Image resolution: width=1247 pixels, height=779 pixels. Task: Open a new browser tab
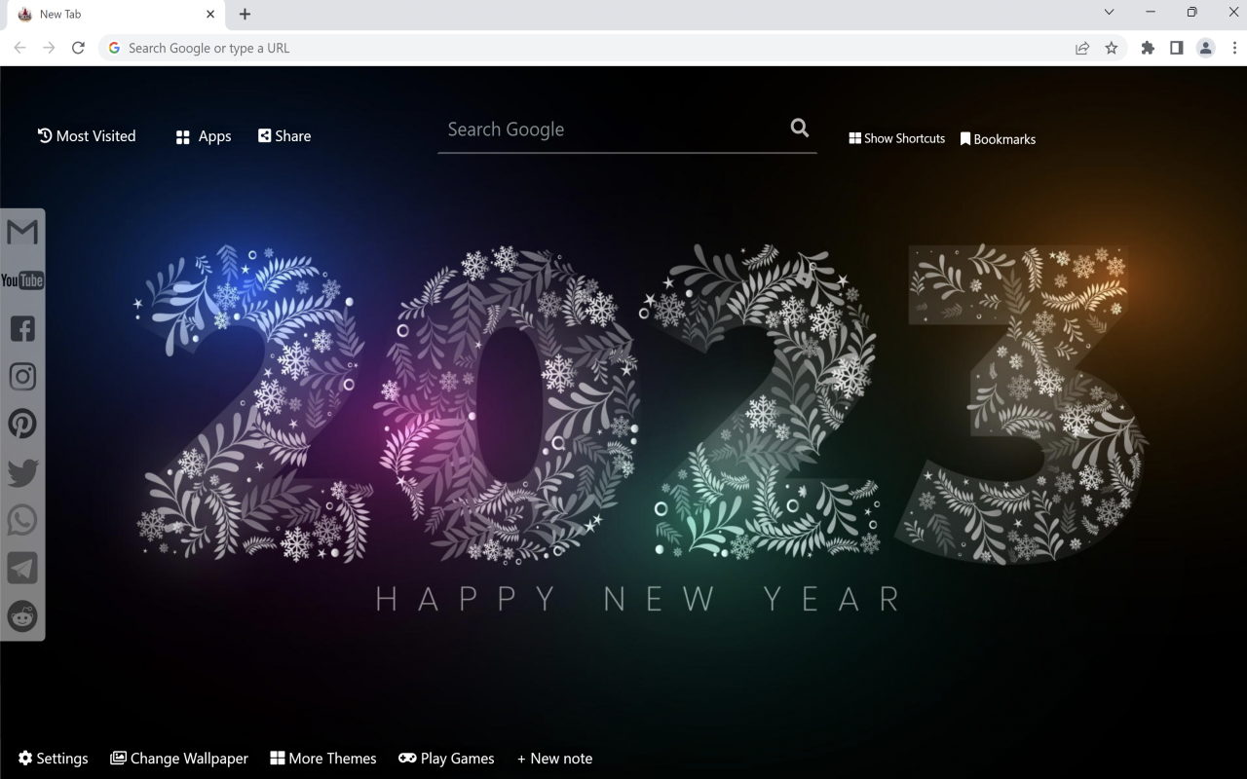click(245, 14)
